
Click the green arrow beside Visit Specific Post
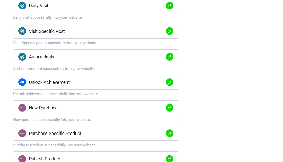pos(170,31)
